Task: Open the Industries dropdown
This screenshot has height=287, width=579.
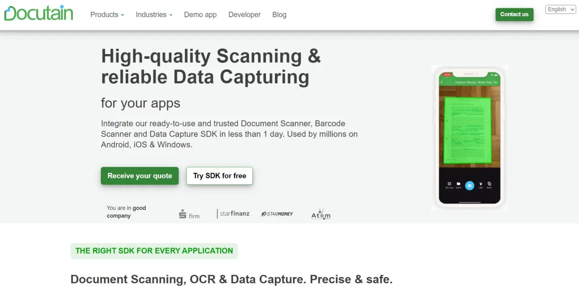Action: click(152, 14)
